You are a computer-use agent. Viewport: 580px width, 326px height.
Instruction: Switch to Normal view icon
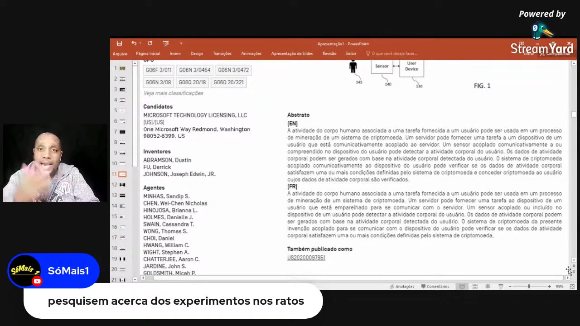462,287
